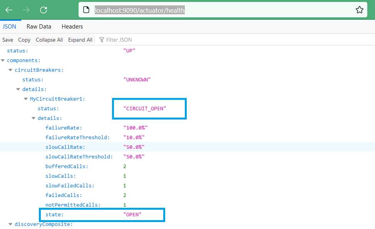Select the bufferedCalls key
This screenshot has height=229, width=375.
67,167
